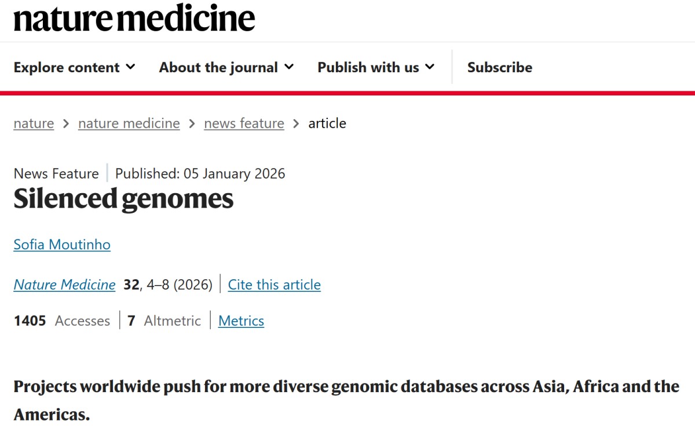Open author Sofia Moutinho's profile link
The height and width of the screenshot is (447, 695).
point(62,245)
